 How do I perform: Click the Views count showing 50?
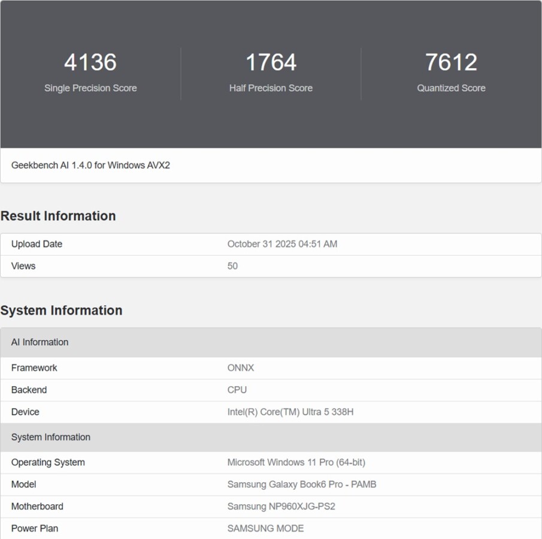232,266
